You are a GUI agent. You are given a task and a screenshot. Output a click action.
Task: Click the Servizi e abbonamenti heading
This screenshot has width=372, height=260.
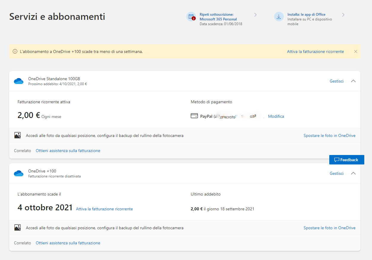coord(57,17)
